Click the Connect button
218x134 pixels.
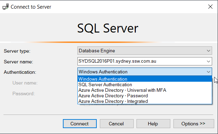point(80,124)
